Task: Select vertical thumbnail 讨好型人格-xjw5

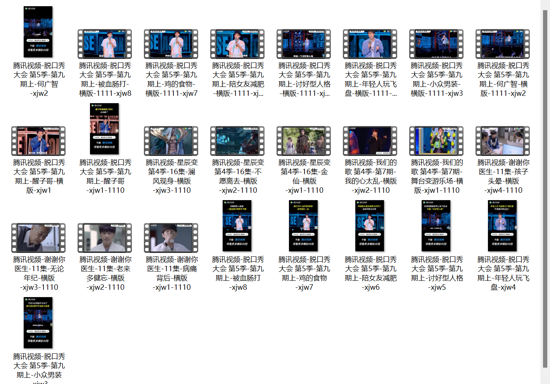Action: coord(436,226)
